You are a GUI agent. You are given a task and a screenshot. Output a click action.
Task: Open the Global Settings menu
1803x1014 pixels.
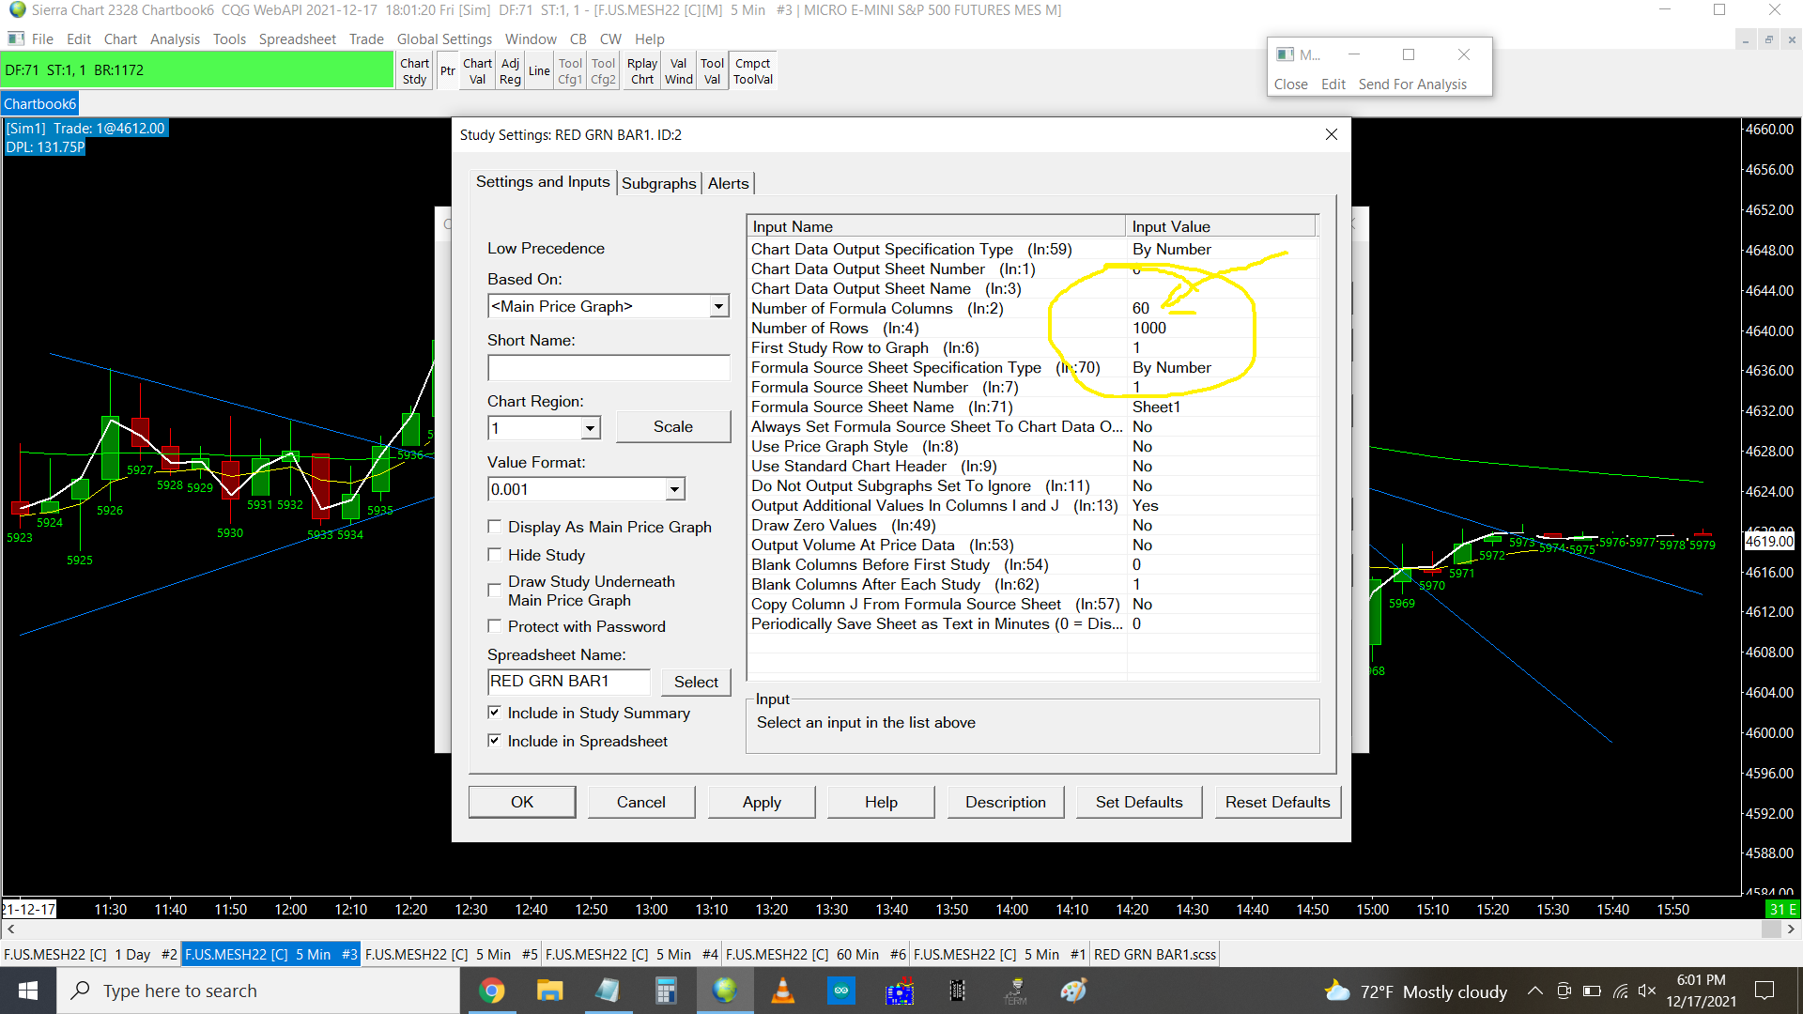point(443,38)
